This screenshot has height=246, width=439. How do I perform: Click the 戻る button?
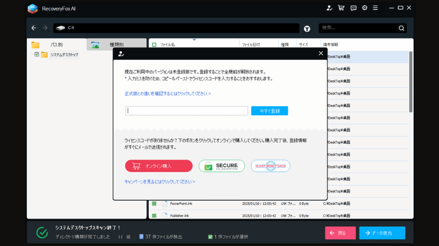click(x=340, y=233)
